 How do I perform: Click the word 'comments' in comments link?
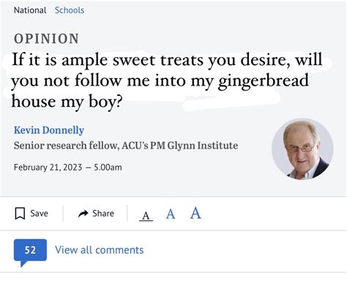(119, 250)
